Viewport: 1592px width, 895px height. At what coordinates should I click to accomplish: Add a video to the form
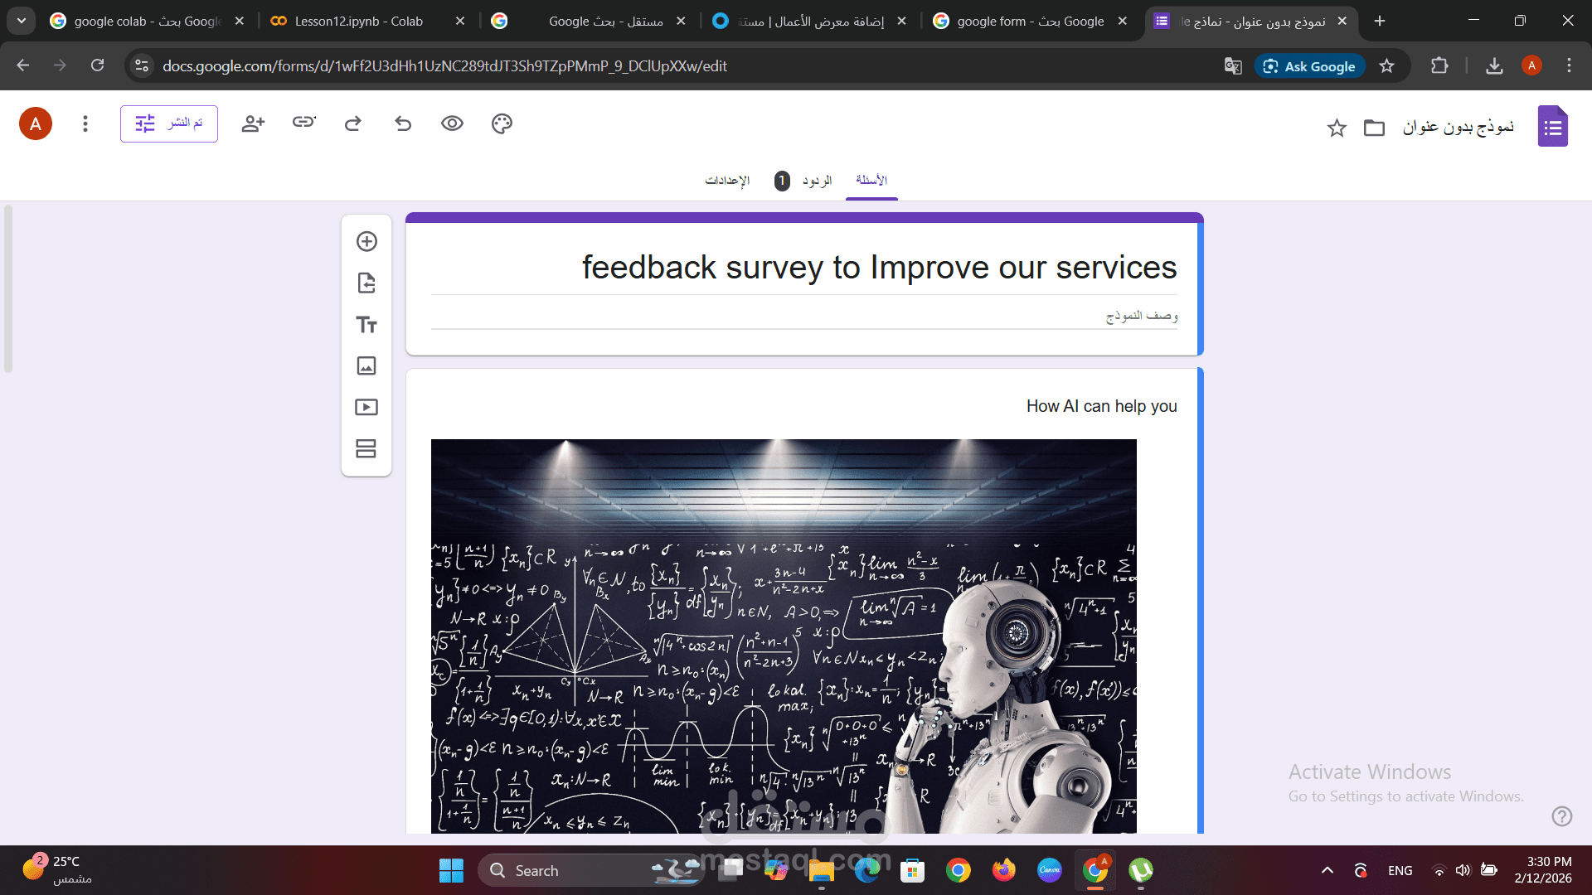tap(366, 407)
